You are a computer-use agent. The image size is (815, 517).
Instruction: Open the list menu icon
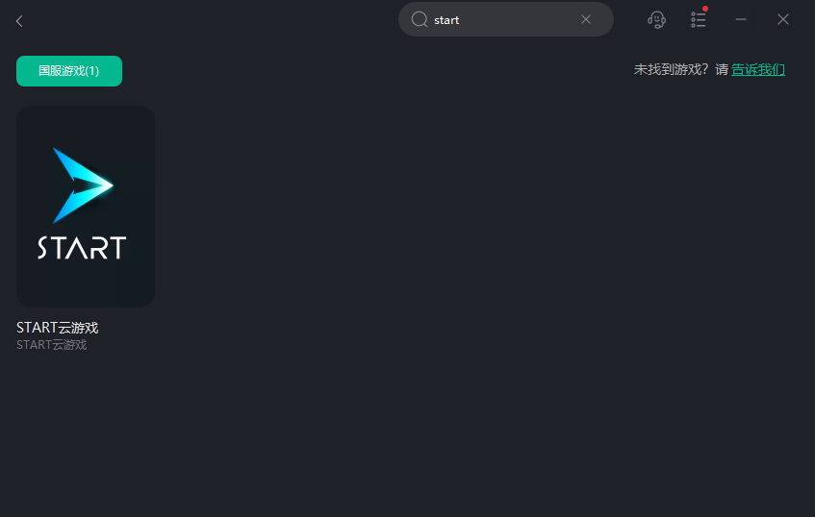pyautogui.click(x=698, y=20)
